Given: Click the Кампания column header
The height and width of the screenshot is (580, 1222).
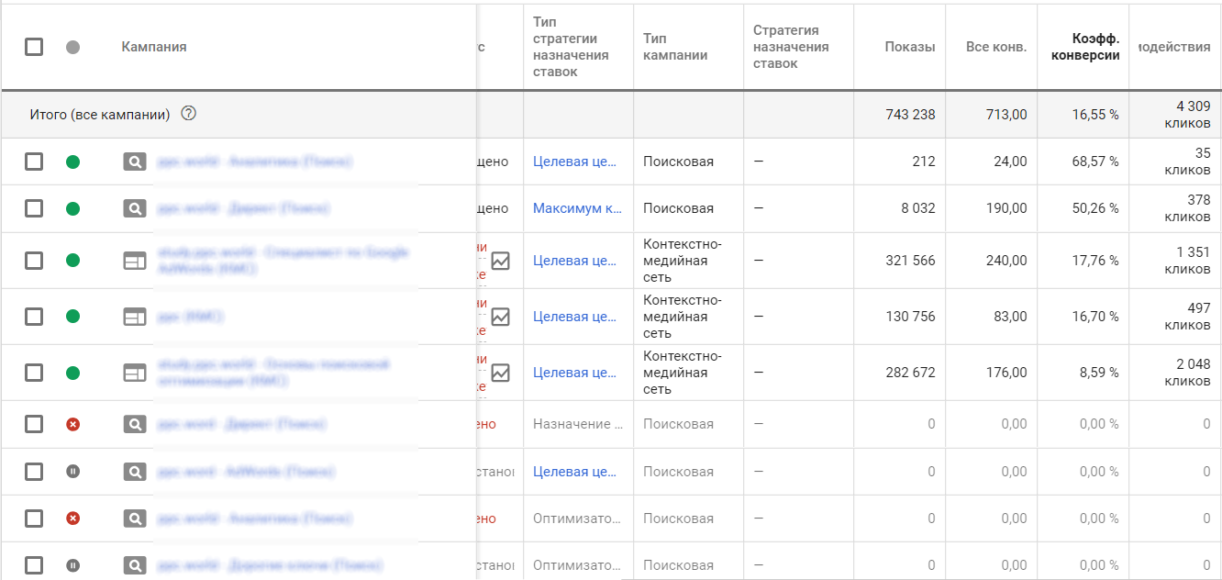Looking at the screenshot, I should tap(154, 47).
